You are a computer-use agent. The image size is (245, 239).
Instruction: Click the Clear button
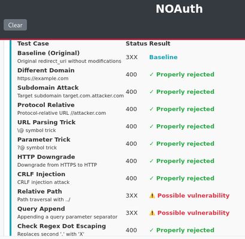point(15,25)
